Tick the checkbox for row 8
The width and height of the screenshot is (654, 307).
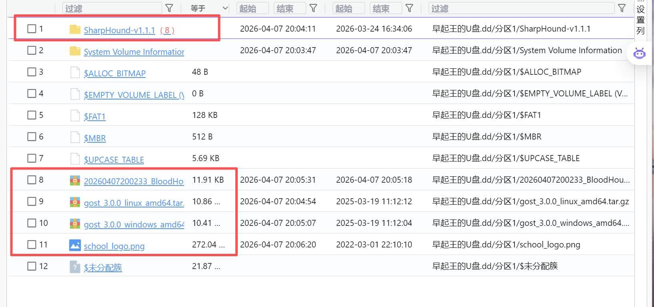tap(32, 180)
